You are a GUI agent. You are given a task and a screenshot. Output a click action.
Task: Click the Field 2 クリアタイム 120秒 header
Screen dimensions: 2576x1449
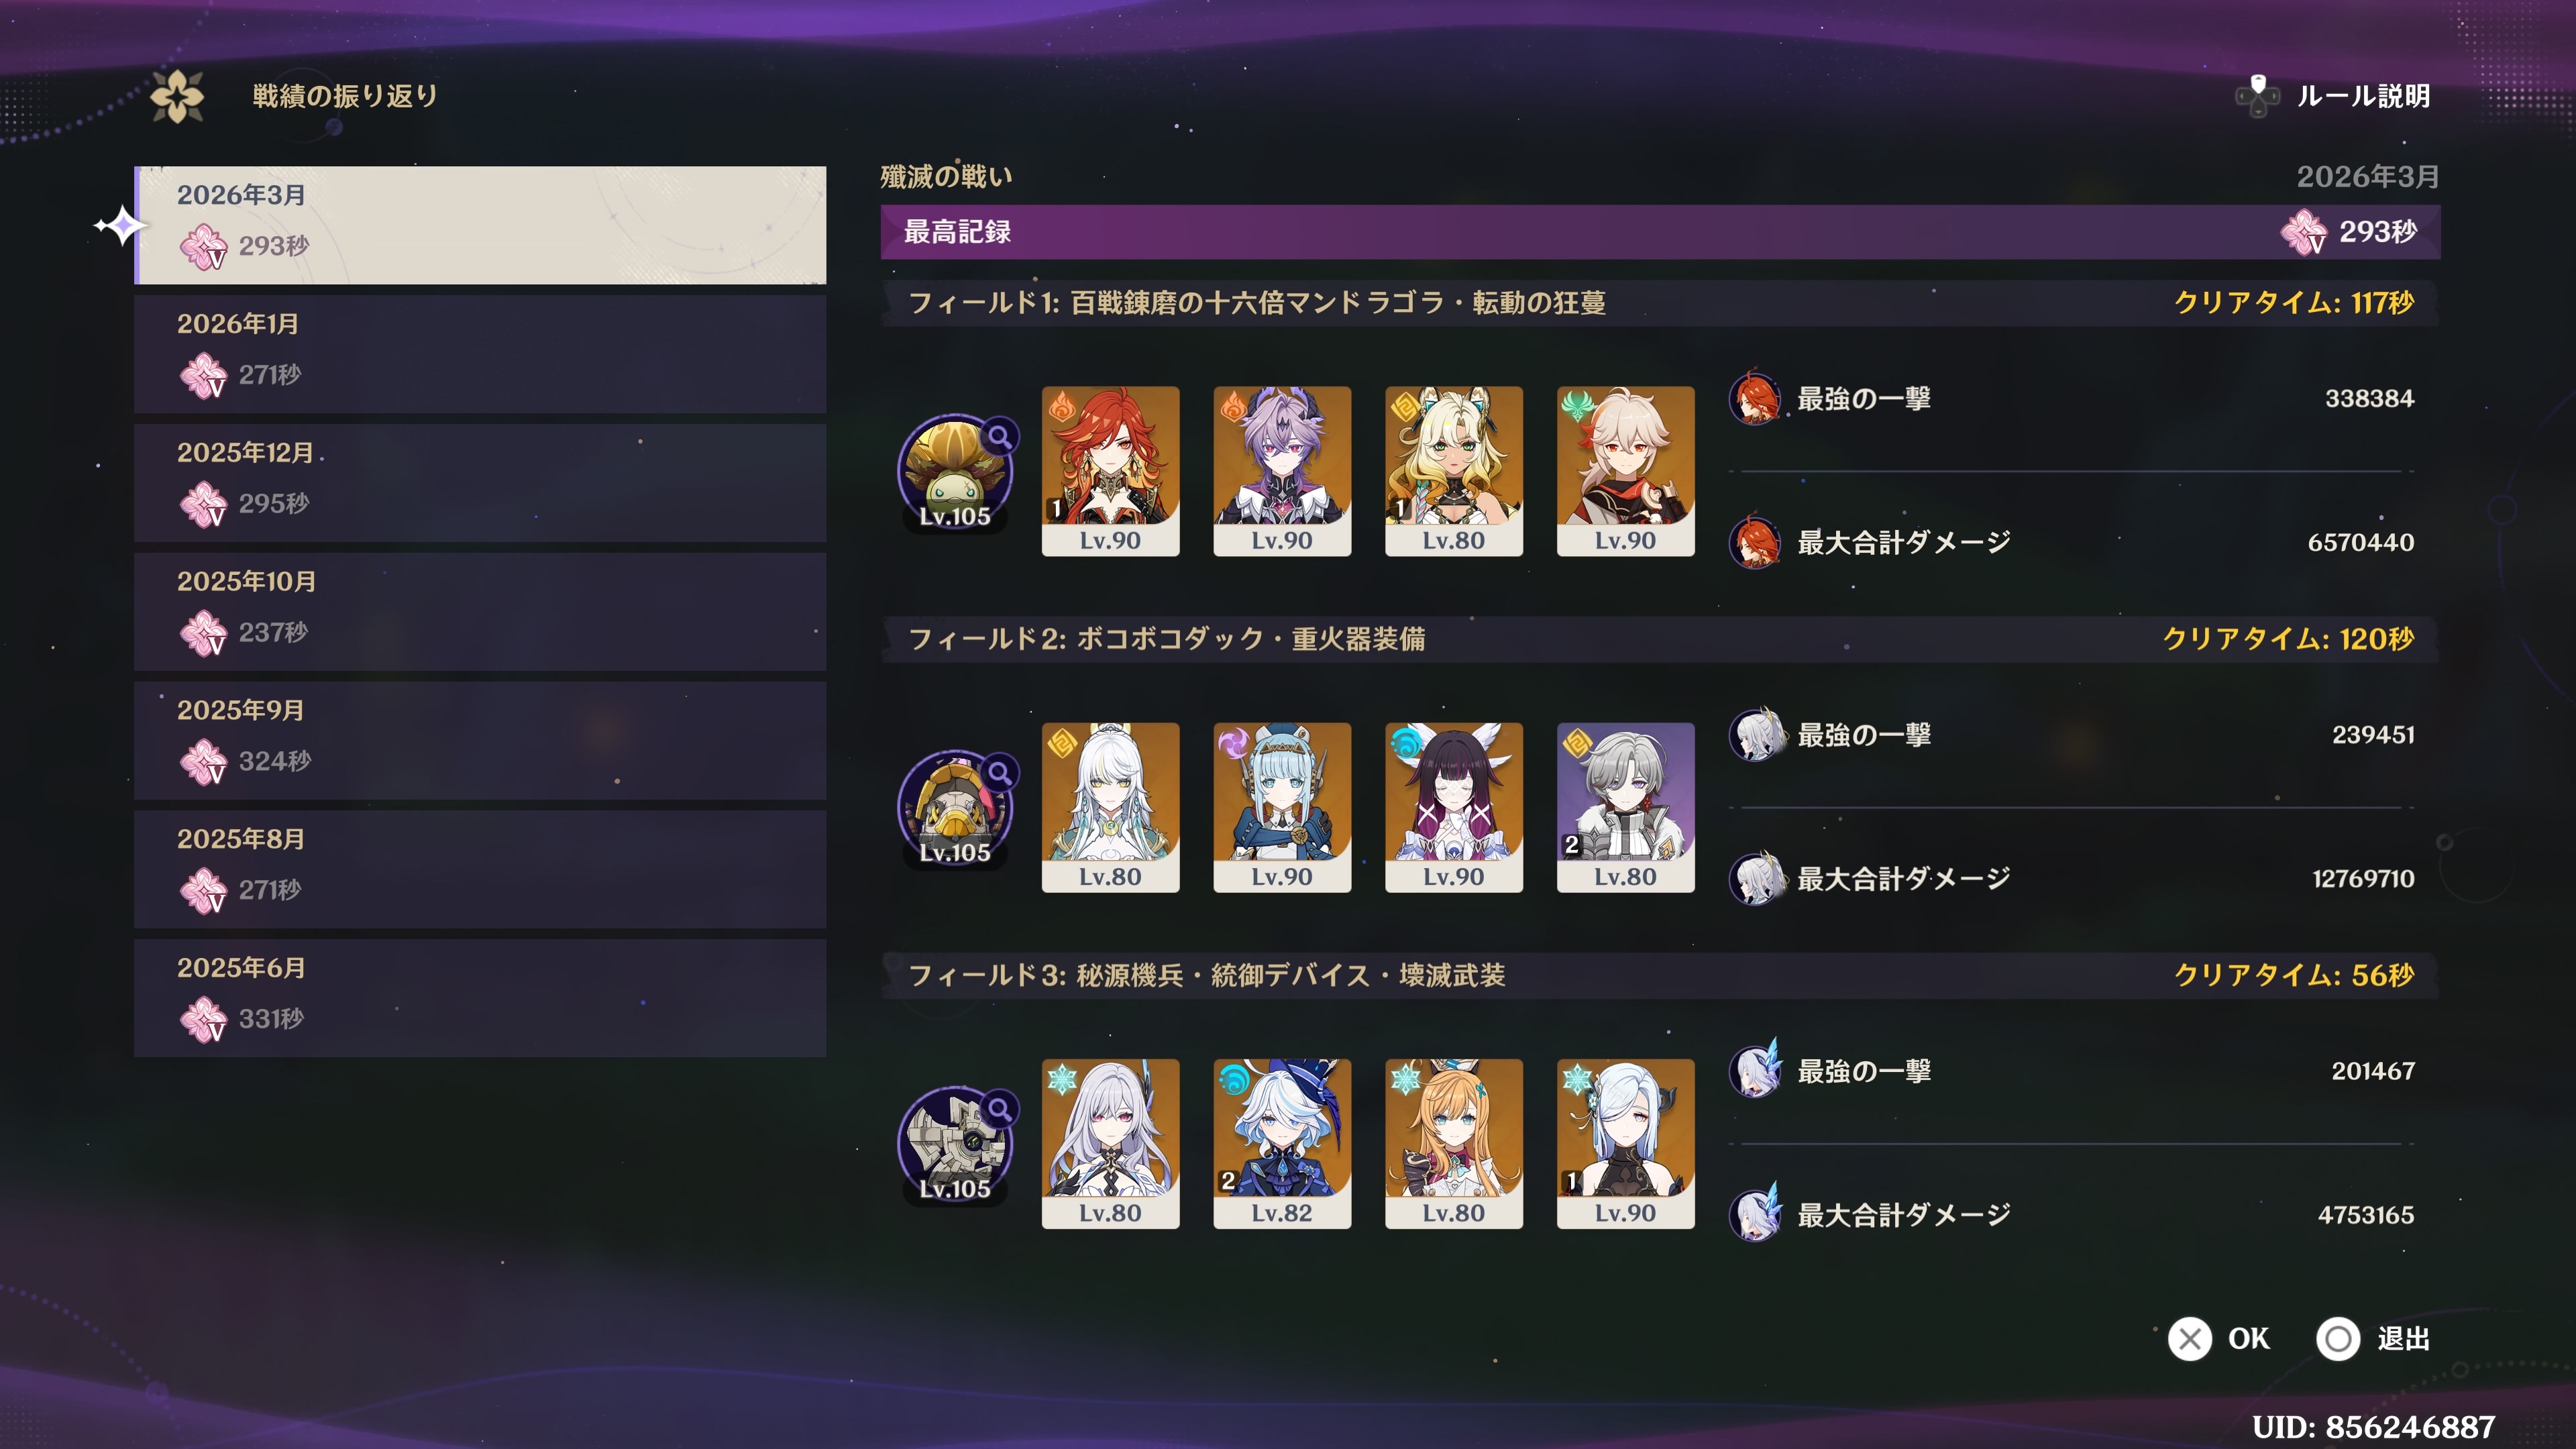click(2288, 638)
